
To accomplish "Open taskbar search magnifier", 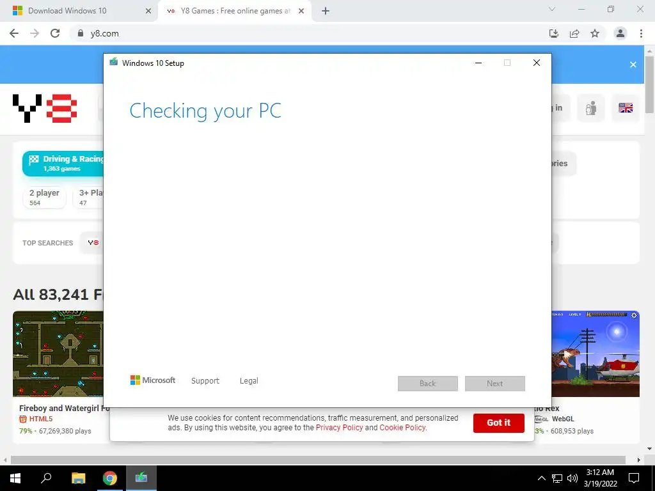I will click(x=46, y=478).
